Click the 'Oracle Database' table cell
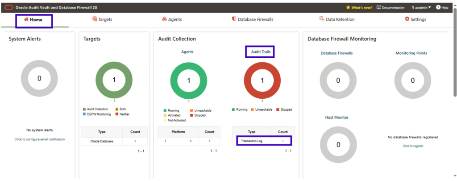 tap(102, 141)
